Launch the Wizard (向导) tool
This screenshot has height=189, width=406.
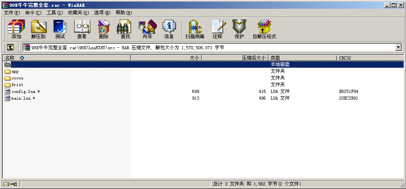point(147,29)
